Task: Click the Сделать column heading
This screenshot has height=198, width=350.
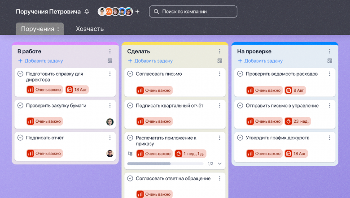Action: click(x=138, y=52)
